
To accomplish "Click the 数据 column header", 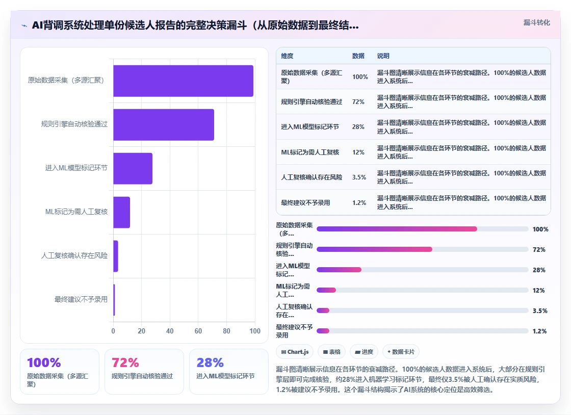I will pos(358,56).
